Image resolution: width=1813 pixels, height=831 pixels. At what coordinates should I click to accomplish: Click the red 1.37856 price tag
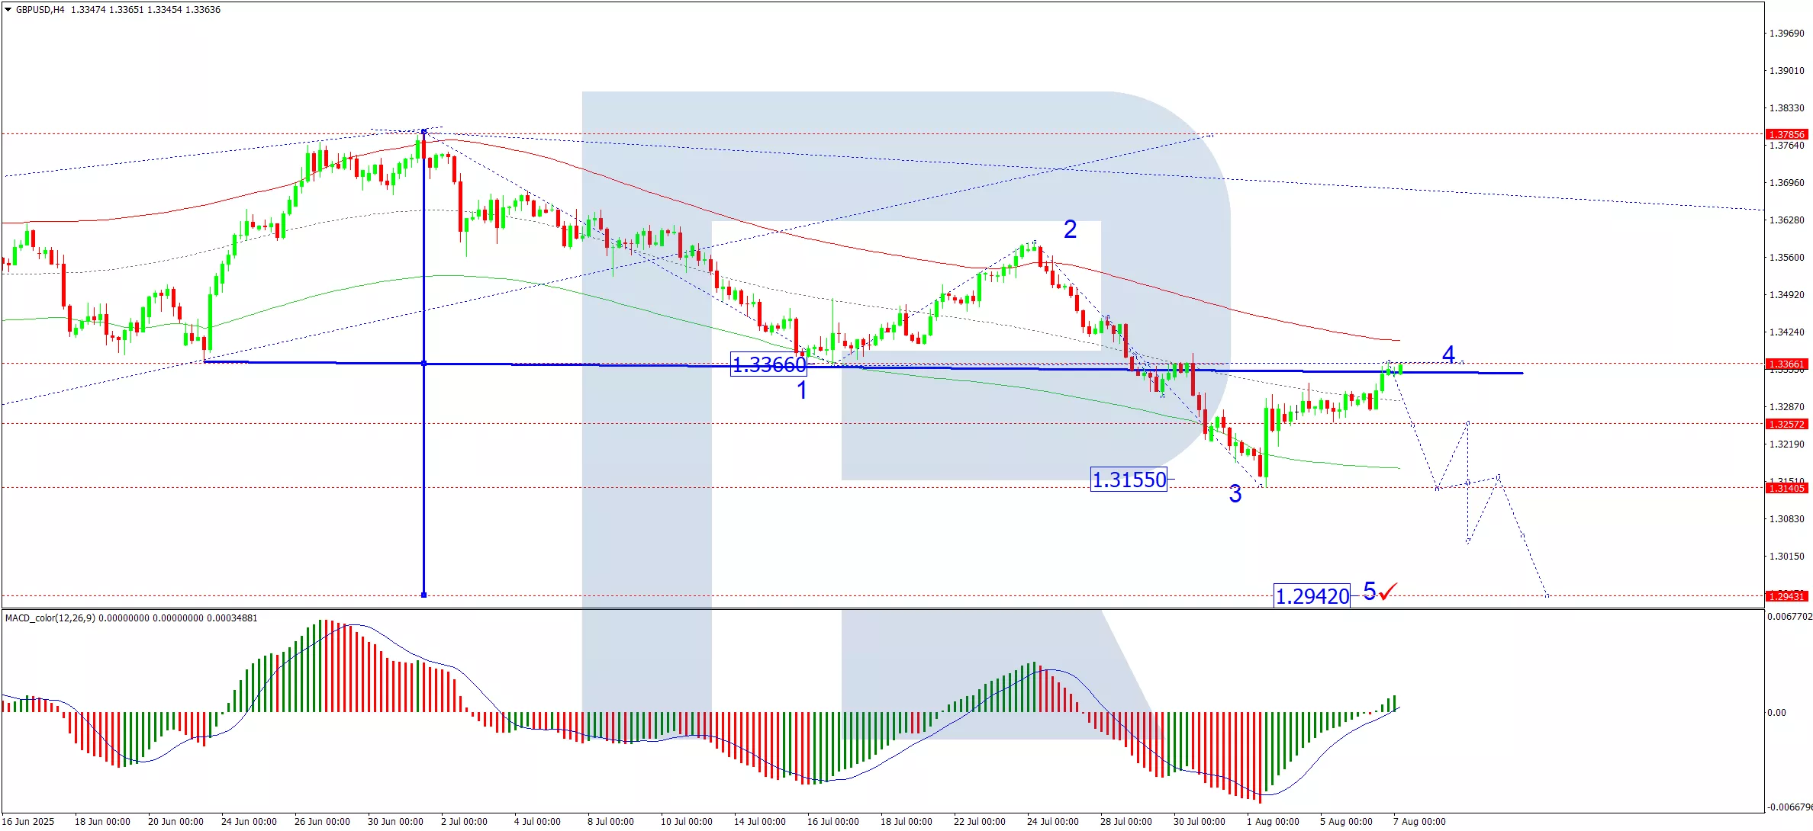[1786, 134]
